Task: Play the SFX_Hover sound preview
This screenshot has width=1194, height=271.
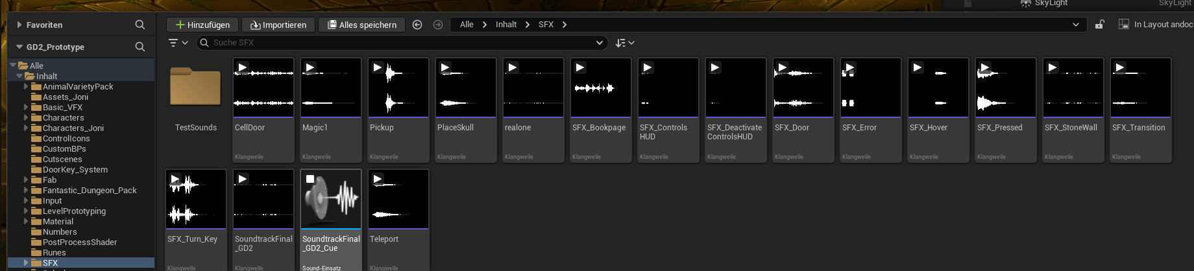Action: point(917,67)
